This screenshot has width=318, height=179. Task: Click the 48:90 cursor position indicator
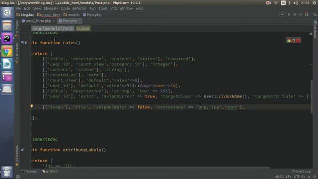click(x=279, y=177)
